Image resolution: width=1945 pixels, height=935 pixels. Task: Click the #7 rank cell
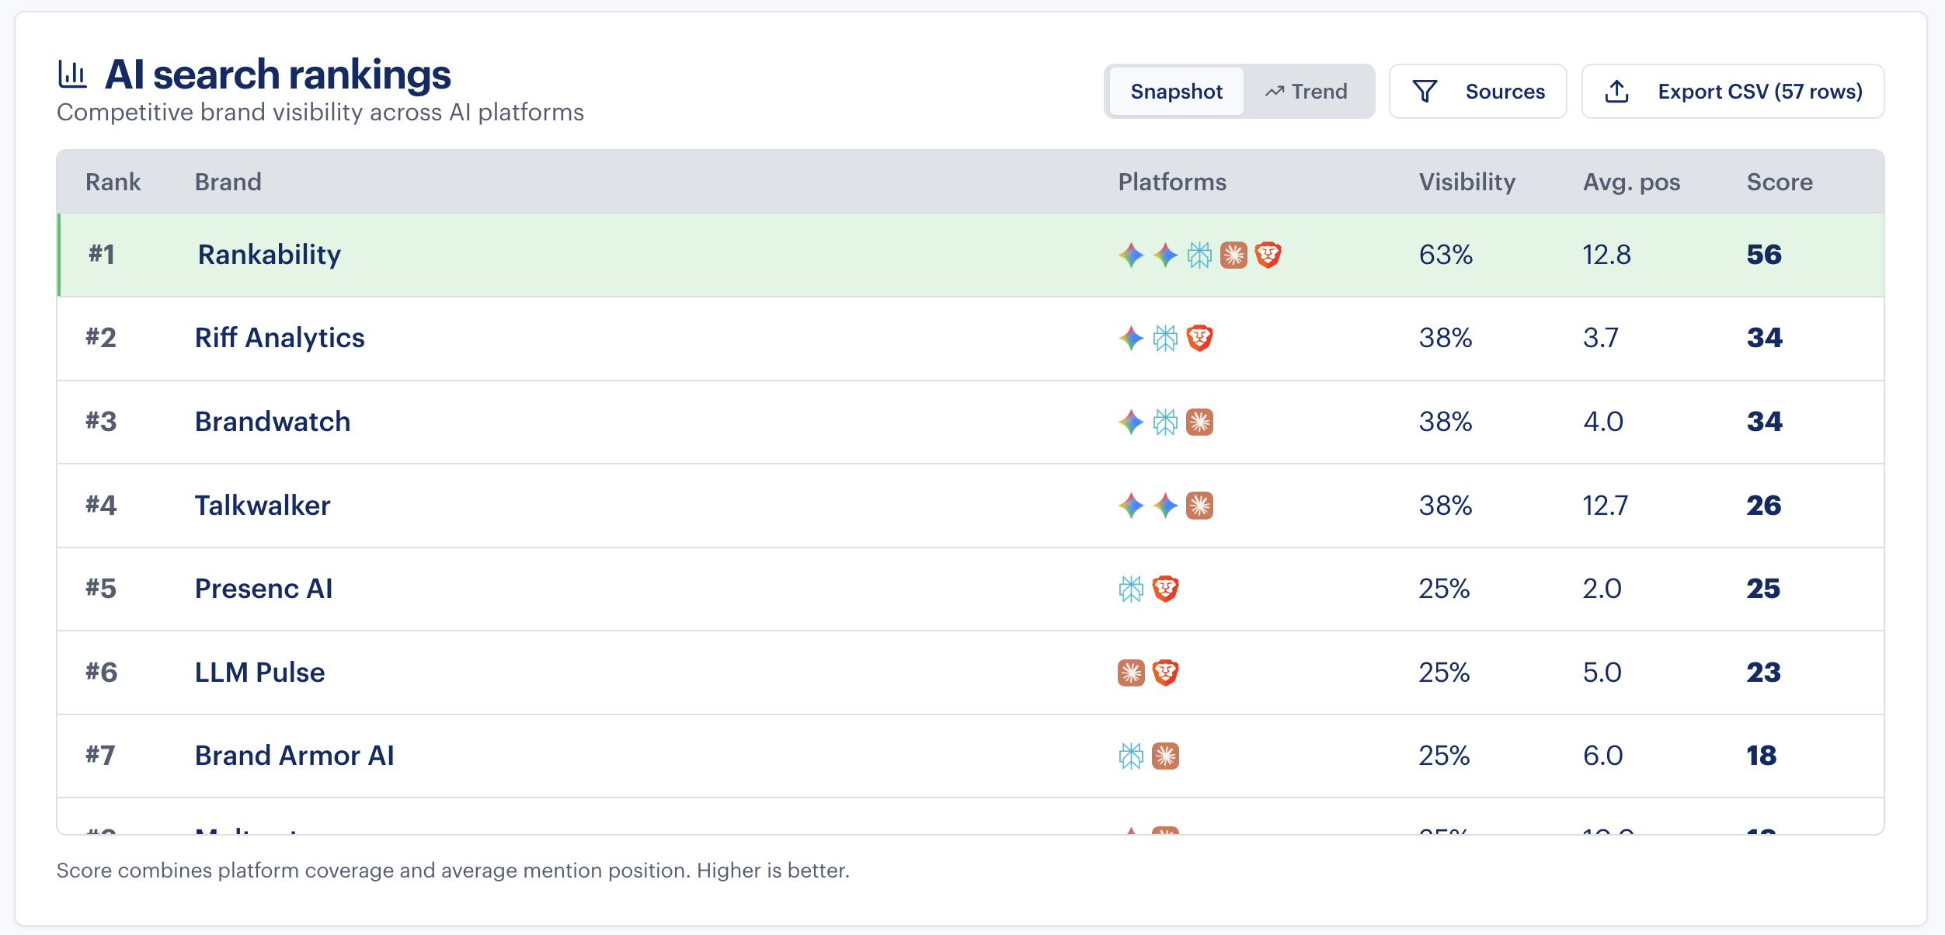[x=100, y=756]
